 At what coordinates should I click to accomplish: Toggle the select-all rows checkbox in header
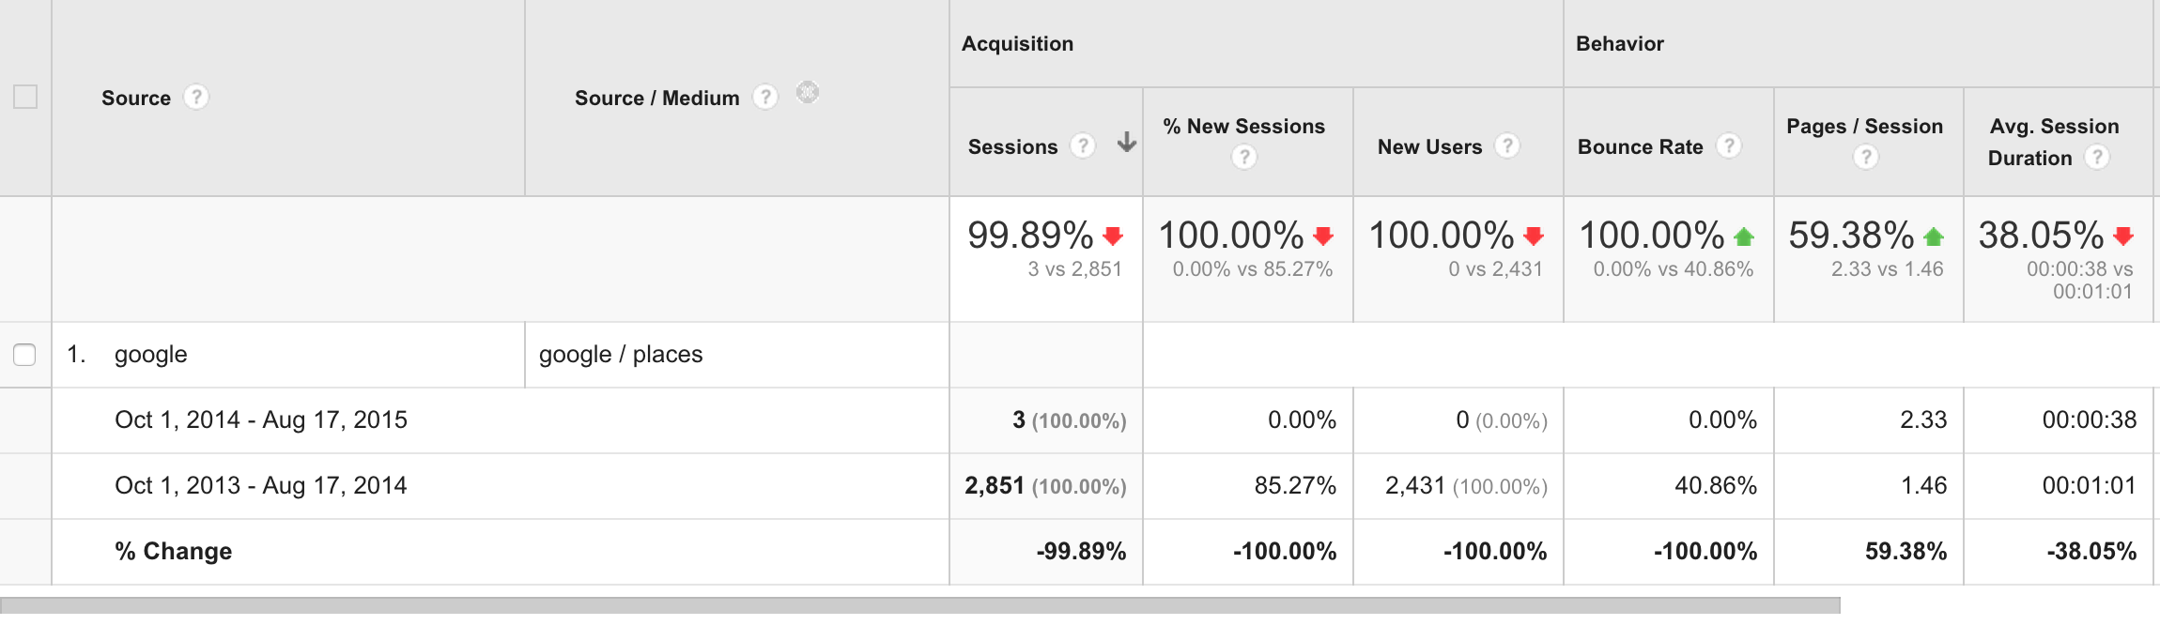tap(25, 97)
